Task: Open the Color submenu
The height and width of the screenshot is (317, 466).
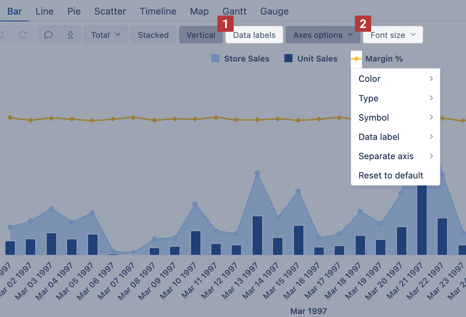Action: click(396, 79)
